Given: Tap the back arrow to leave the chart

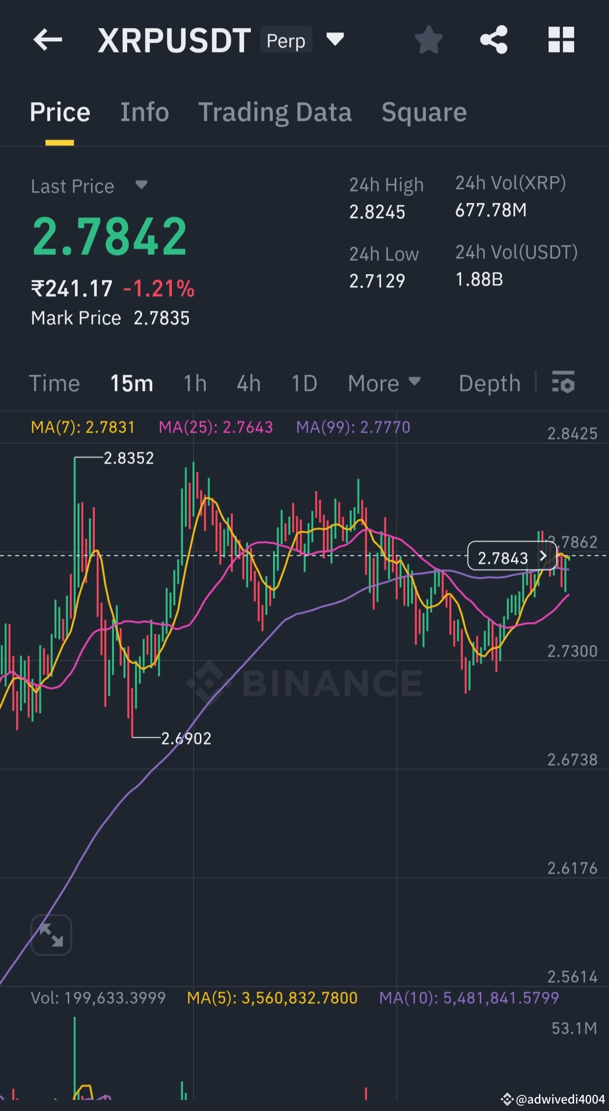Looking at the screenshot, I should coord(49,40).
